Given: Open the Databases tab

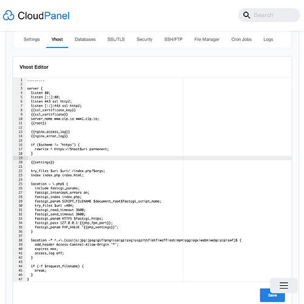Looking at the screenshot, I should point(85,40).
